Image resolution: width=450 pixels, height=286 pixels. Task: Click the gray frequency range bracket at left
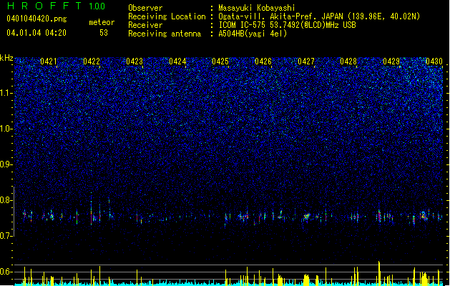(14, 212)
